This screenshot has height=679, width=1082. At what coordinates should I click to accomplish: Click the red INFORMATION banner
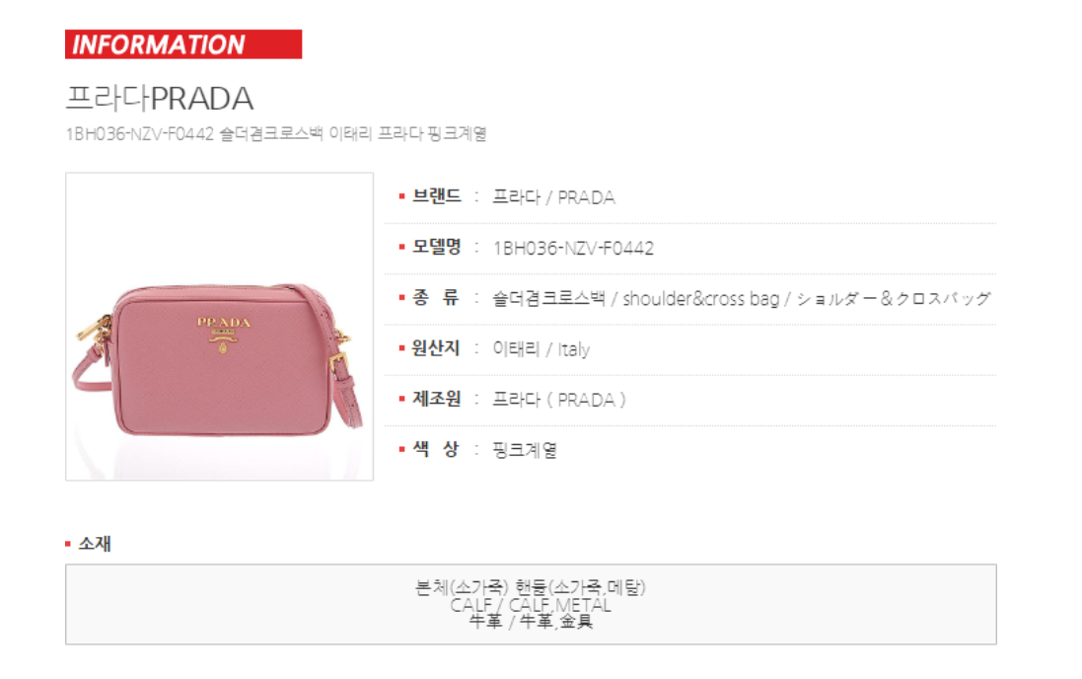pyautogui.click(x=183, y=44)
